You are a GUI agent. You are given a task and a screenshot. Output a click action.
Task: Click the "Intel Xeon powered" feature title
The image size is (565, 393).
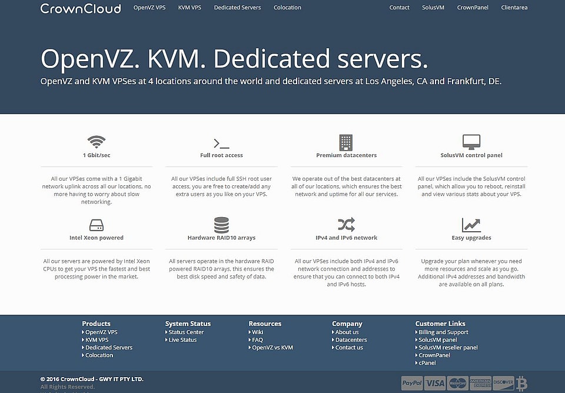click(96, 238)
